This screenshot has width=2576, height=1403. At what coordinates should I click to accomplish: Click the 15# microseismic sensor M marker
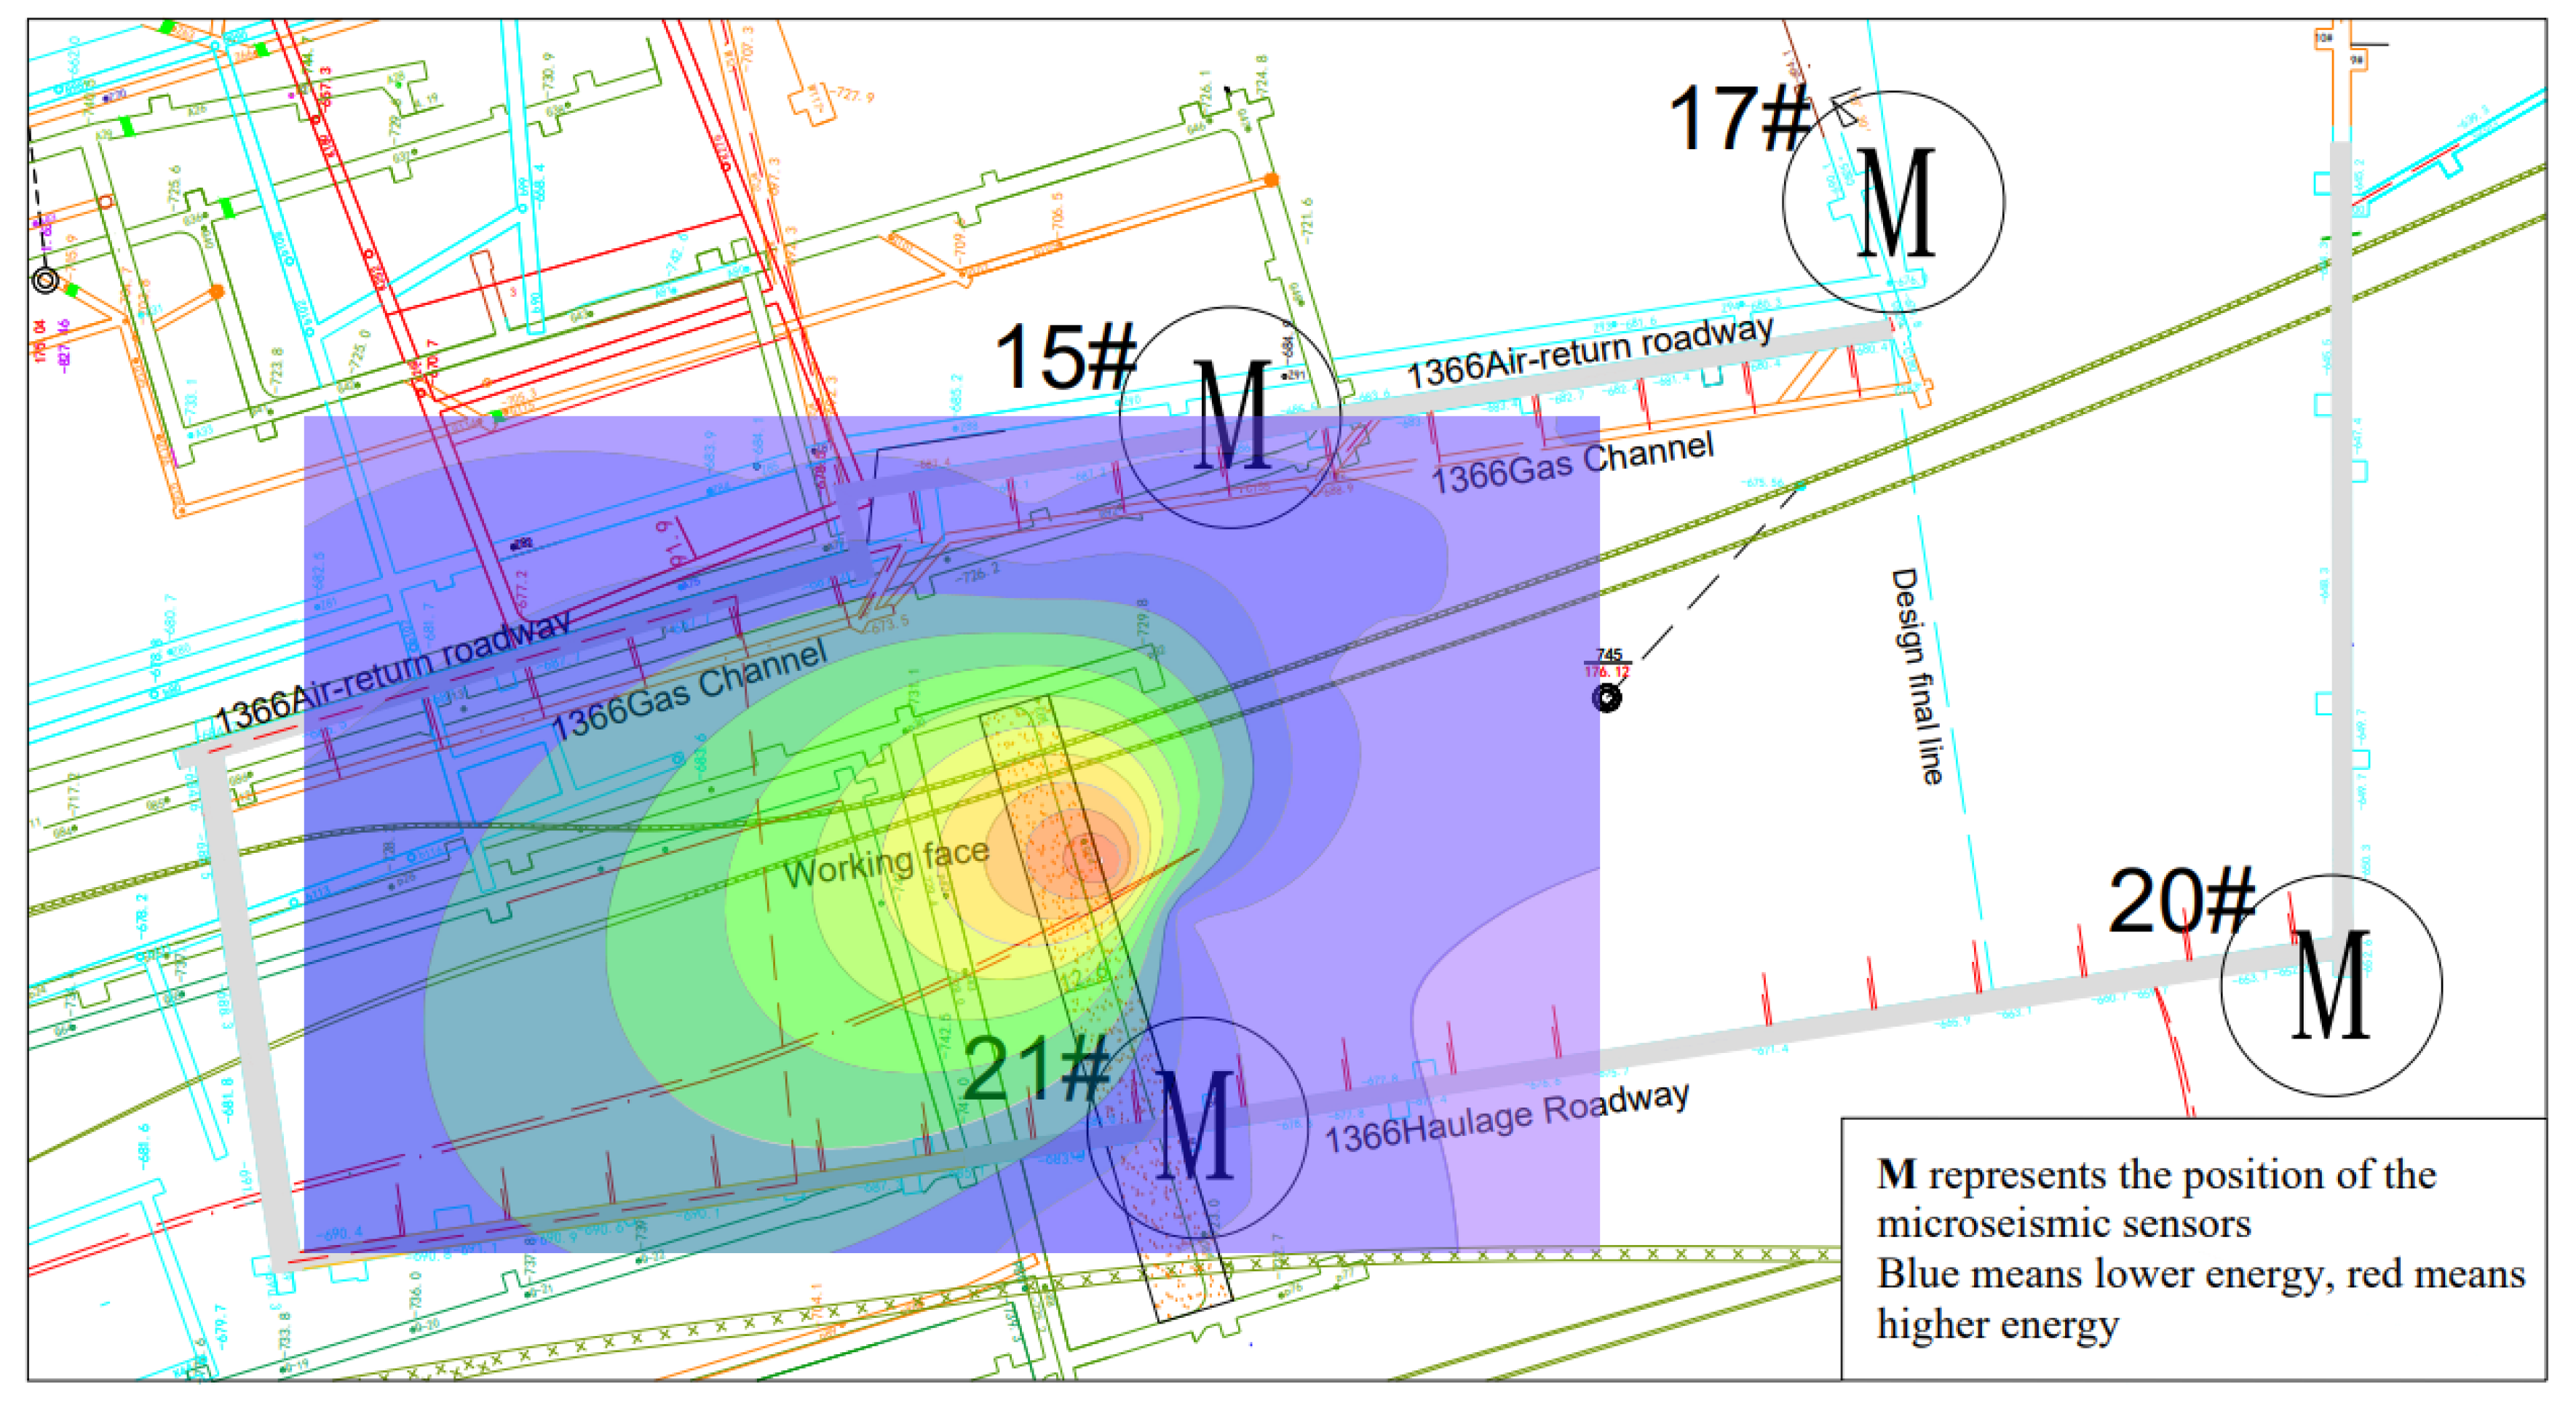pos(1232,416)
